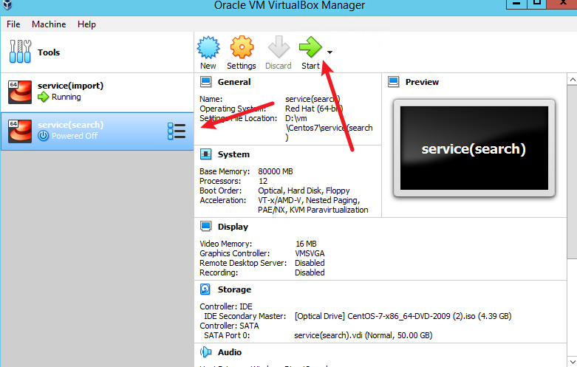Select the service(search) virtual machine
Image resolution: width=577 pixels, height=367 pixels.
click(97, 131)
